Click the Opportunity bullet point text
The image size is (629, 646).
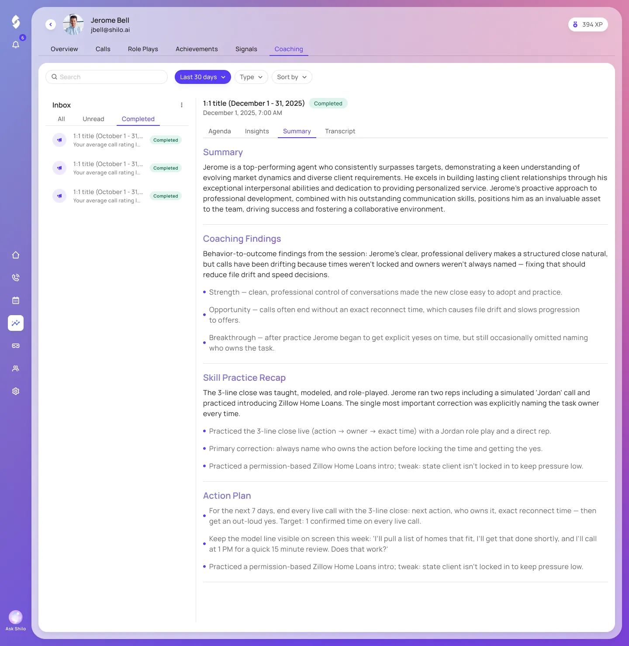[x=394, y=315]
